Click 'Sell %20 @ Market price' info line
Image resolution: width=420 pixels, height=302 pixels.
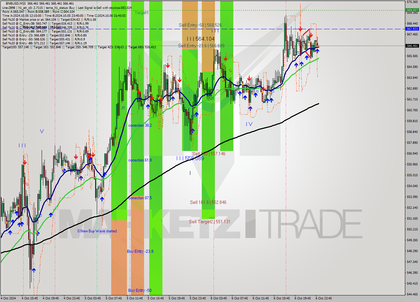click(49, 19)
